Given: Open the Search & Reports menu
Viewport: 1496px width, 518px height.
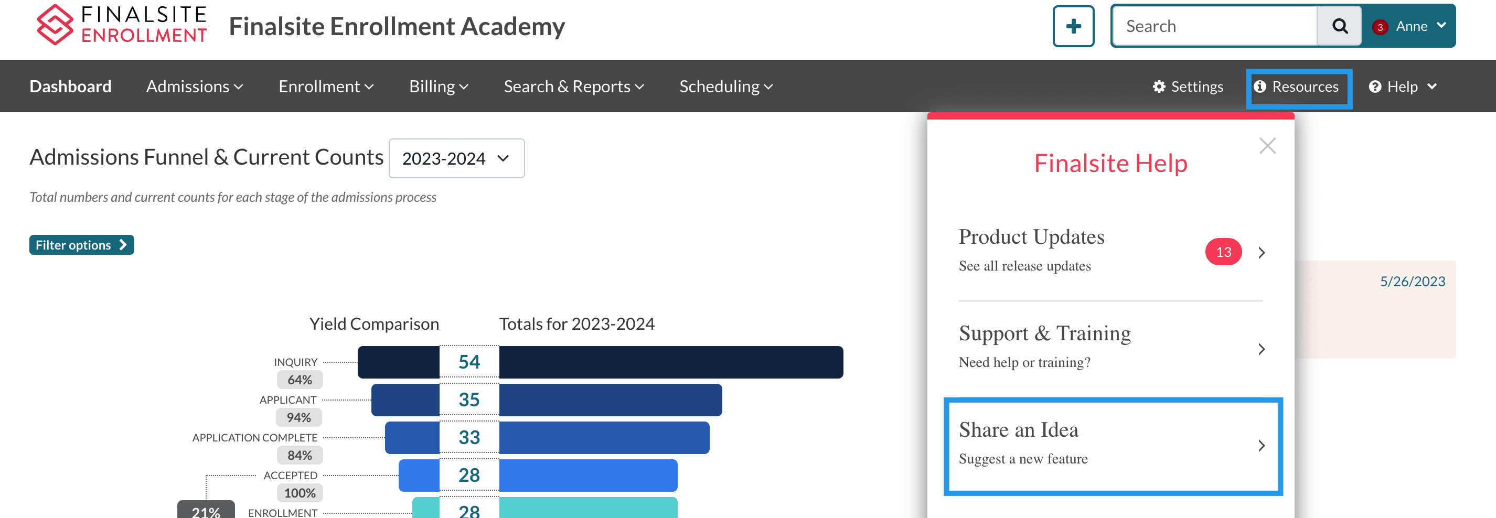Looking at the screenshot, I should [573, 87].
